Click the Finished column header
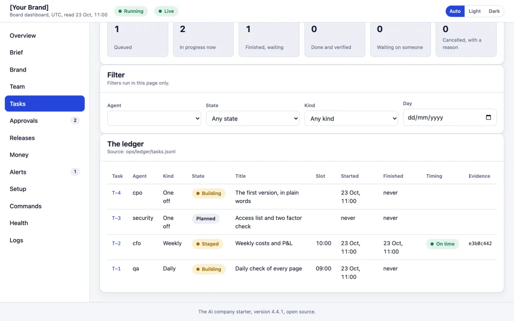The width and height of the screenshot is (514, 321). tap(393, 176)
